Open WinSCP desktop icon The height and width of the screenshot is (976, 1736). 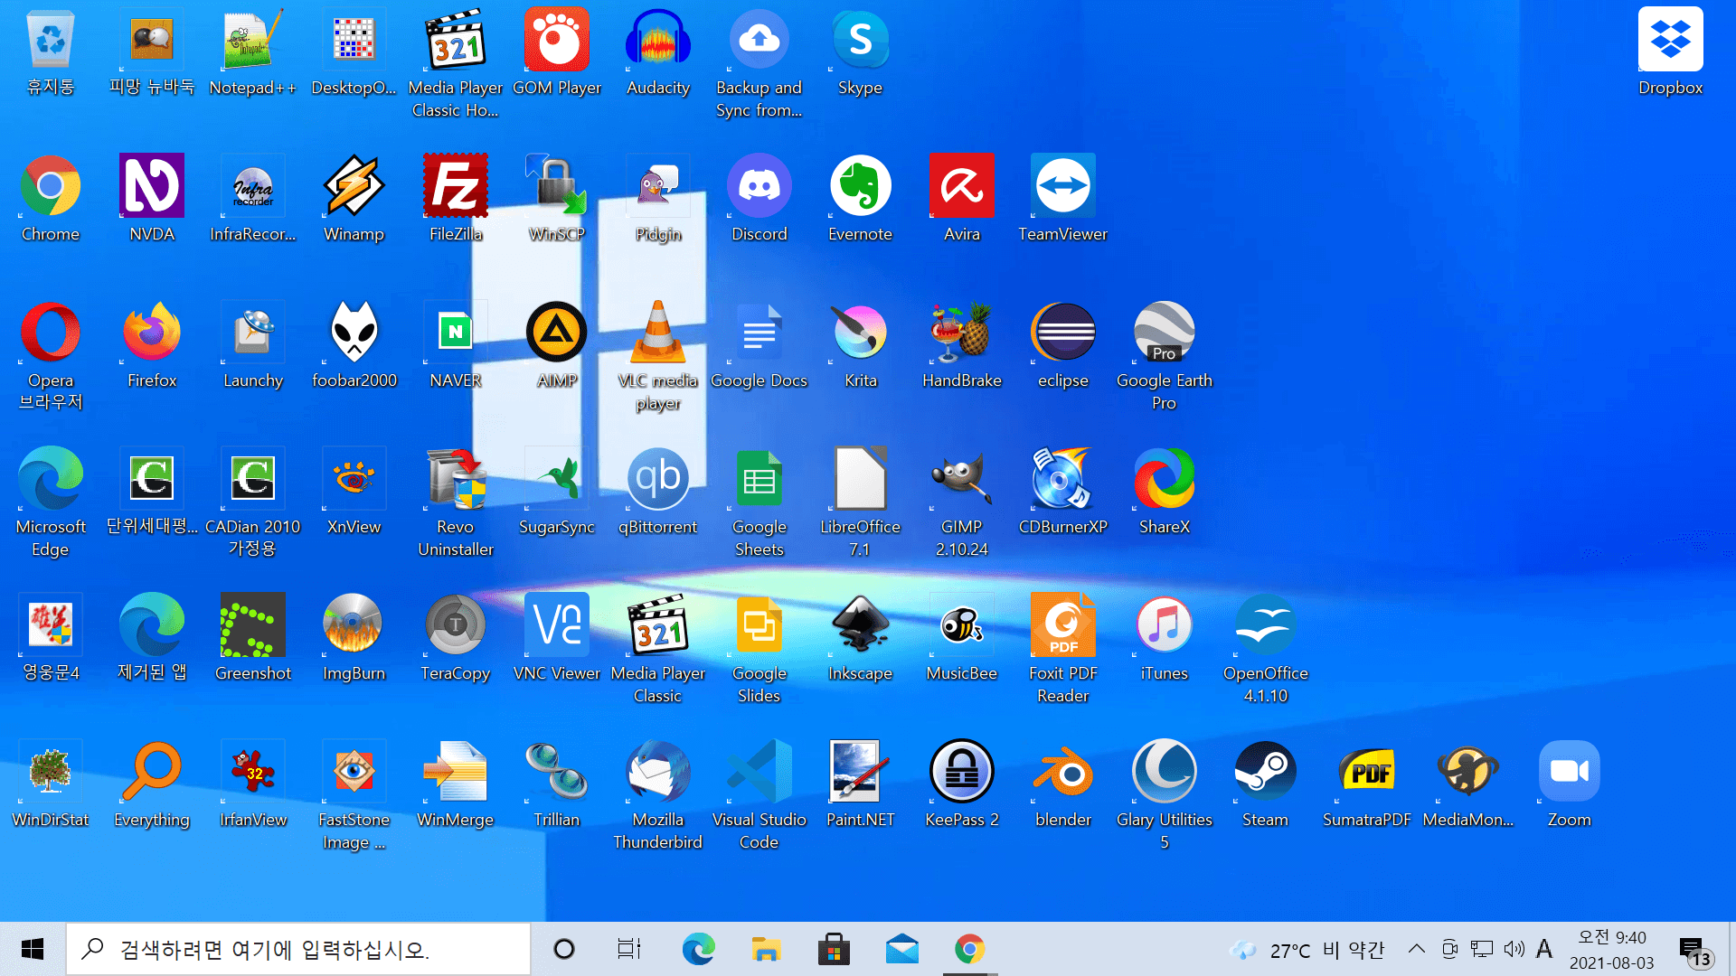pos(557,199)
